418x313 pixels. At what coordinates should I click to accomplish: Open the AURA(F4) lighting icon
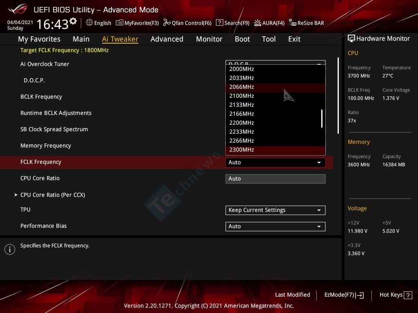point(257,23)
